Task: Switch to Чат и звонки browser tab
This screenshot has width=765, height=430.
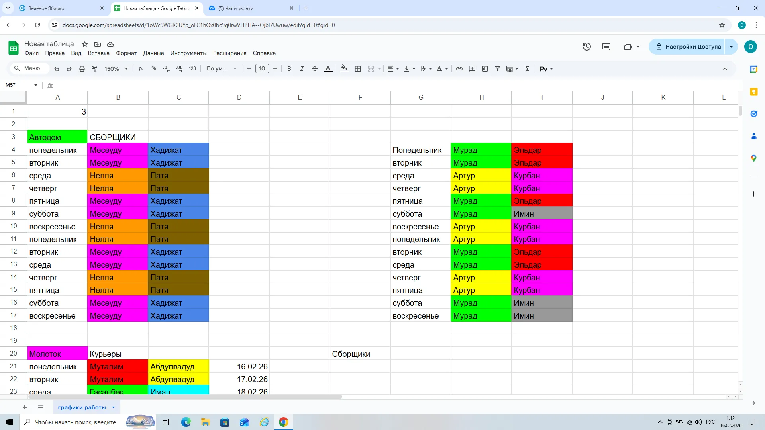Action: point(251,8)
